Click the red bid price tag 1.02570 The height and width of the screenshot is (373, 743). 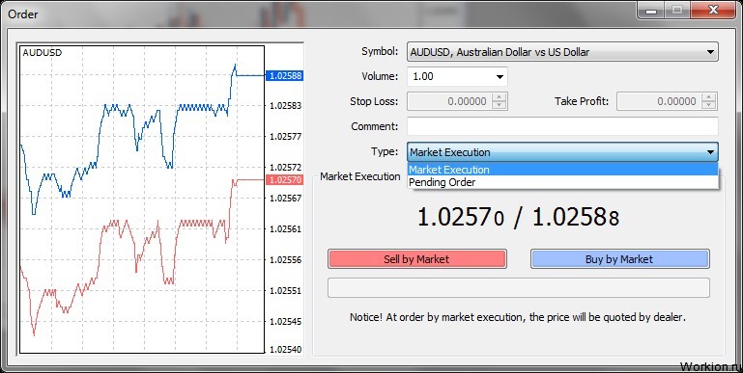(284, 180)
